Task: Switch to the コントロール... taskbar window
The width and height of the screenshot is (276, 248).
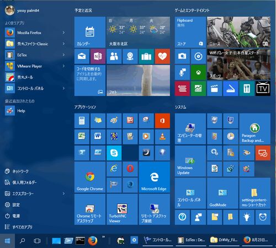Action: (158, 240)
